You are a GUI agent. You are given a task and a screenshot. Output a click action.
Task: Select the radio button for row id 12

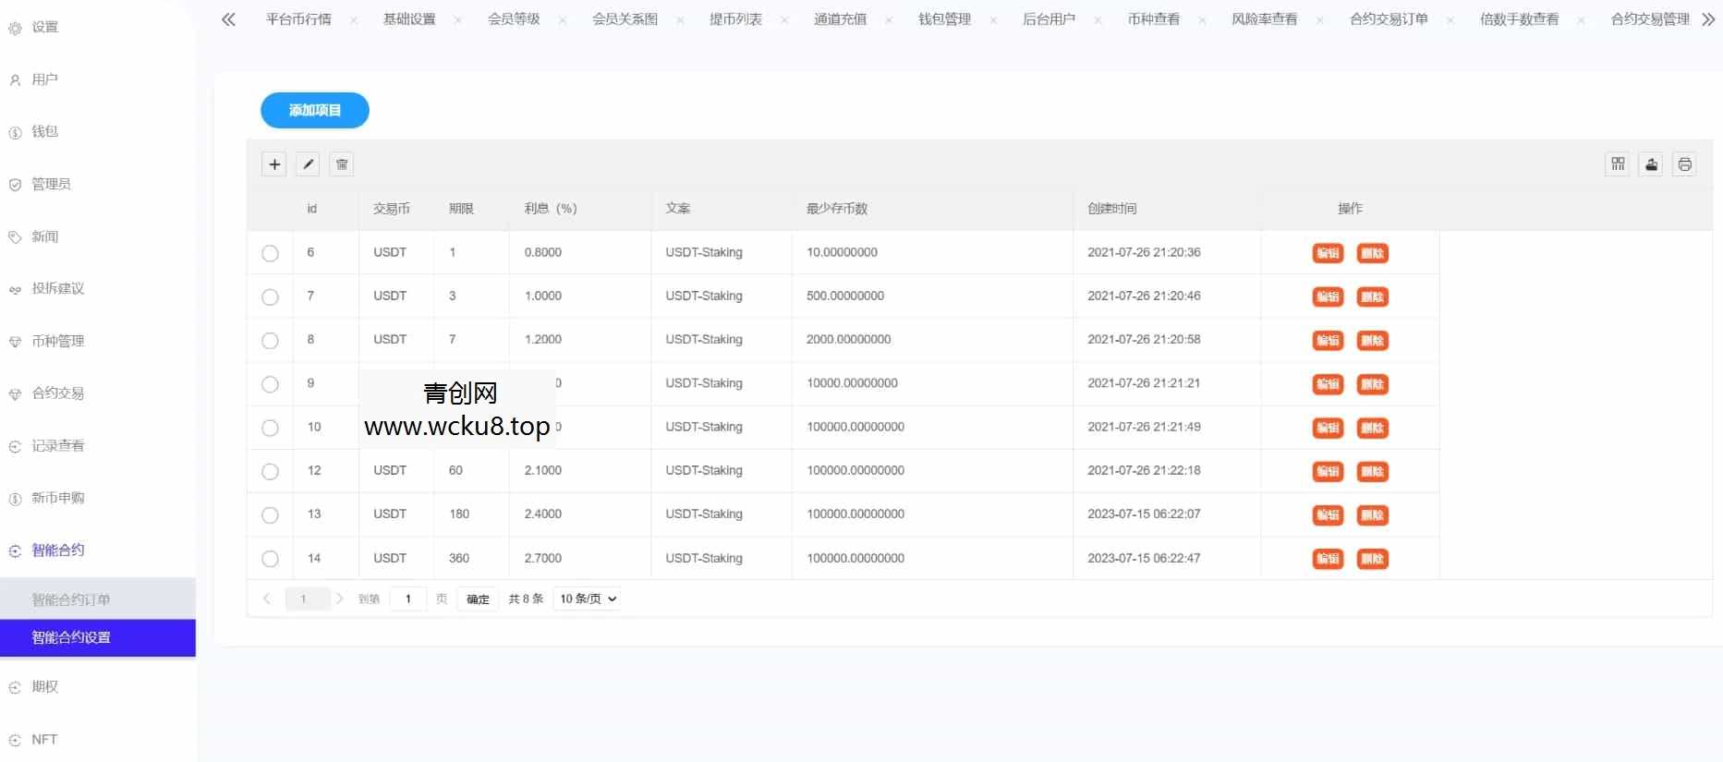270,471
